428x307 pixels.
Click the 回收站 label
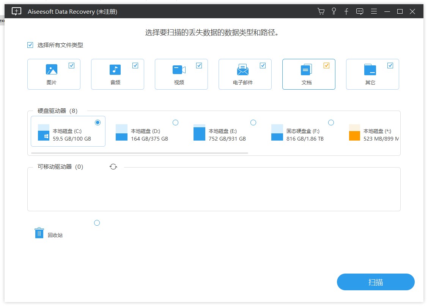point(55,235)
